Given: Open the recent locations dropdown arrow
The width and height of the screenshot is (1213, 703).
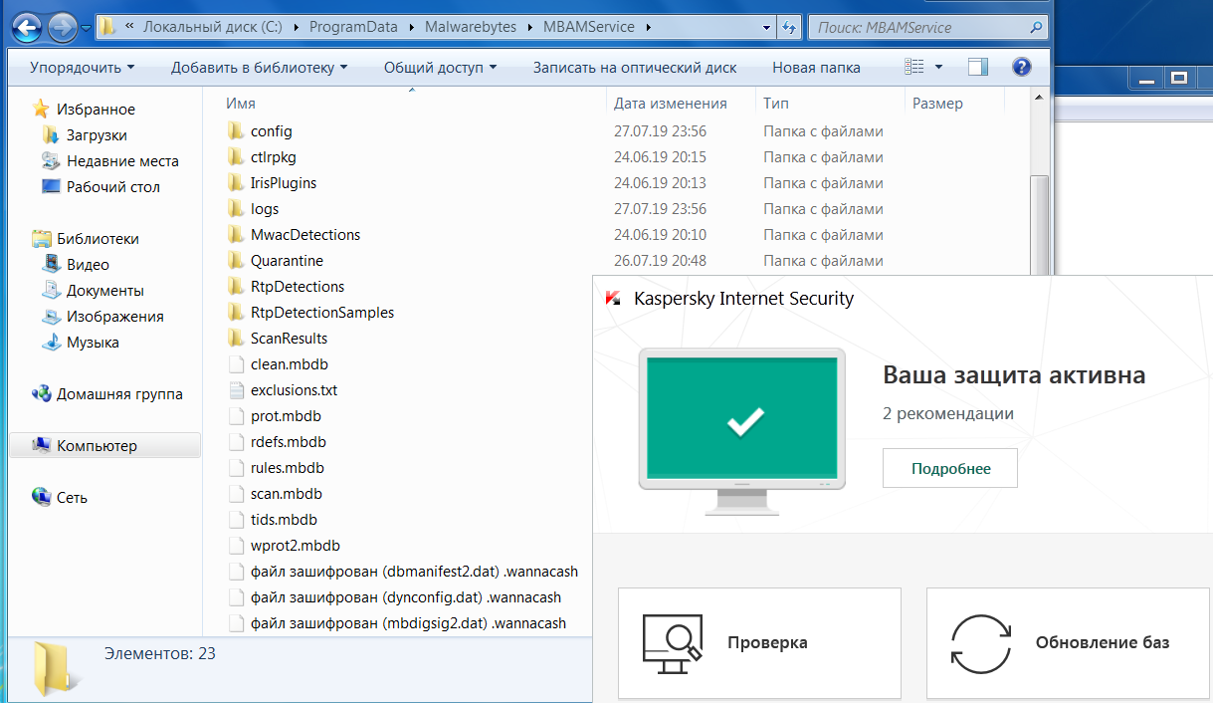Looking at the screenshot, I should tap(87, 28).
